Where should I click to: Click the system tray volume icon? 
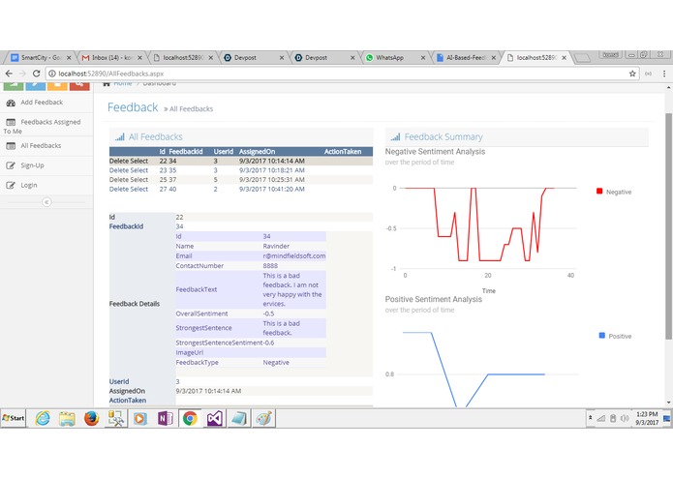point(625,418)
